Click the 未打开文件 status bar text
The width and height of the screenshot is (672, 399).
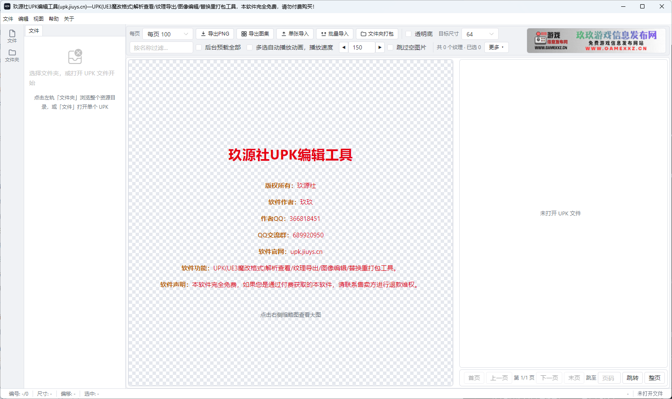coord(650,393)
